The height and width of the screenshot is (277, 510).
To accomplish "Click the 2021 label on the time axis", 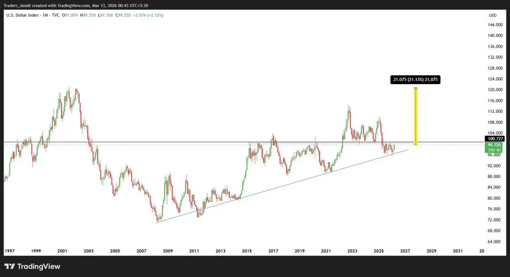I will point(326,251).
